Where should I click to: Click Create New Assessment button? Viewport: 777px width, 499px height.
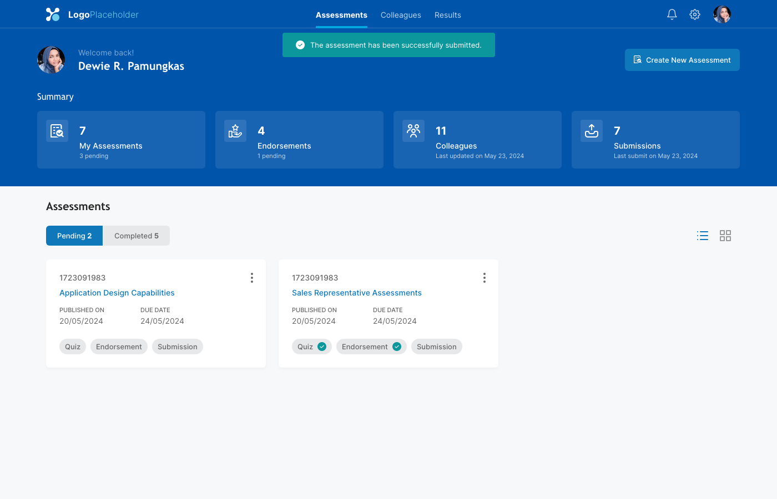click(682, 60)
